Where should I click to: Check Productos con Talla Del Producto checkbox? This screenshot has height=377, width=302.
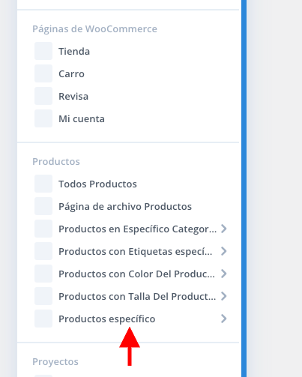43,296
